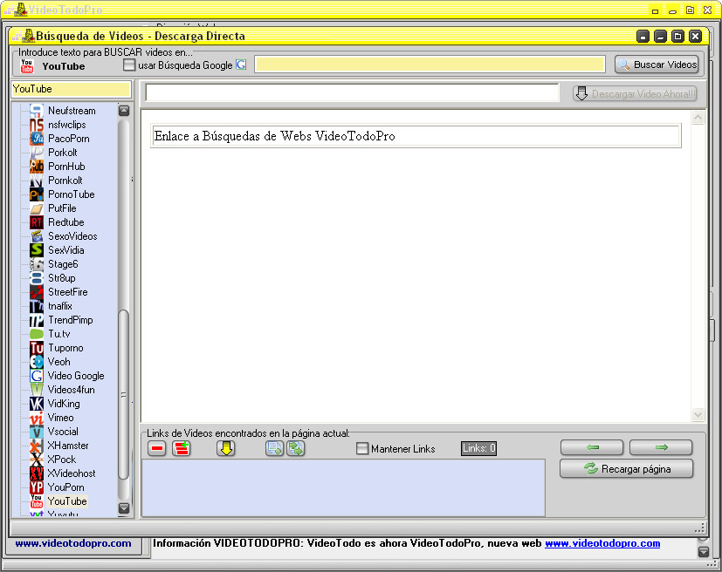Select Neufstream in the site list
Viewport: 722px width, 572px height.
[72, 111]
